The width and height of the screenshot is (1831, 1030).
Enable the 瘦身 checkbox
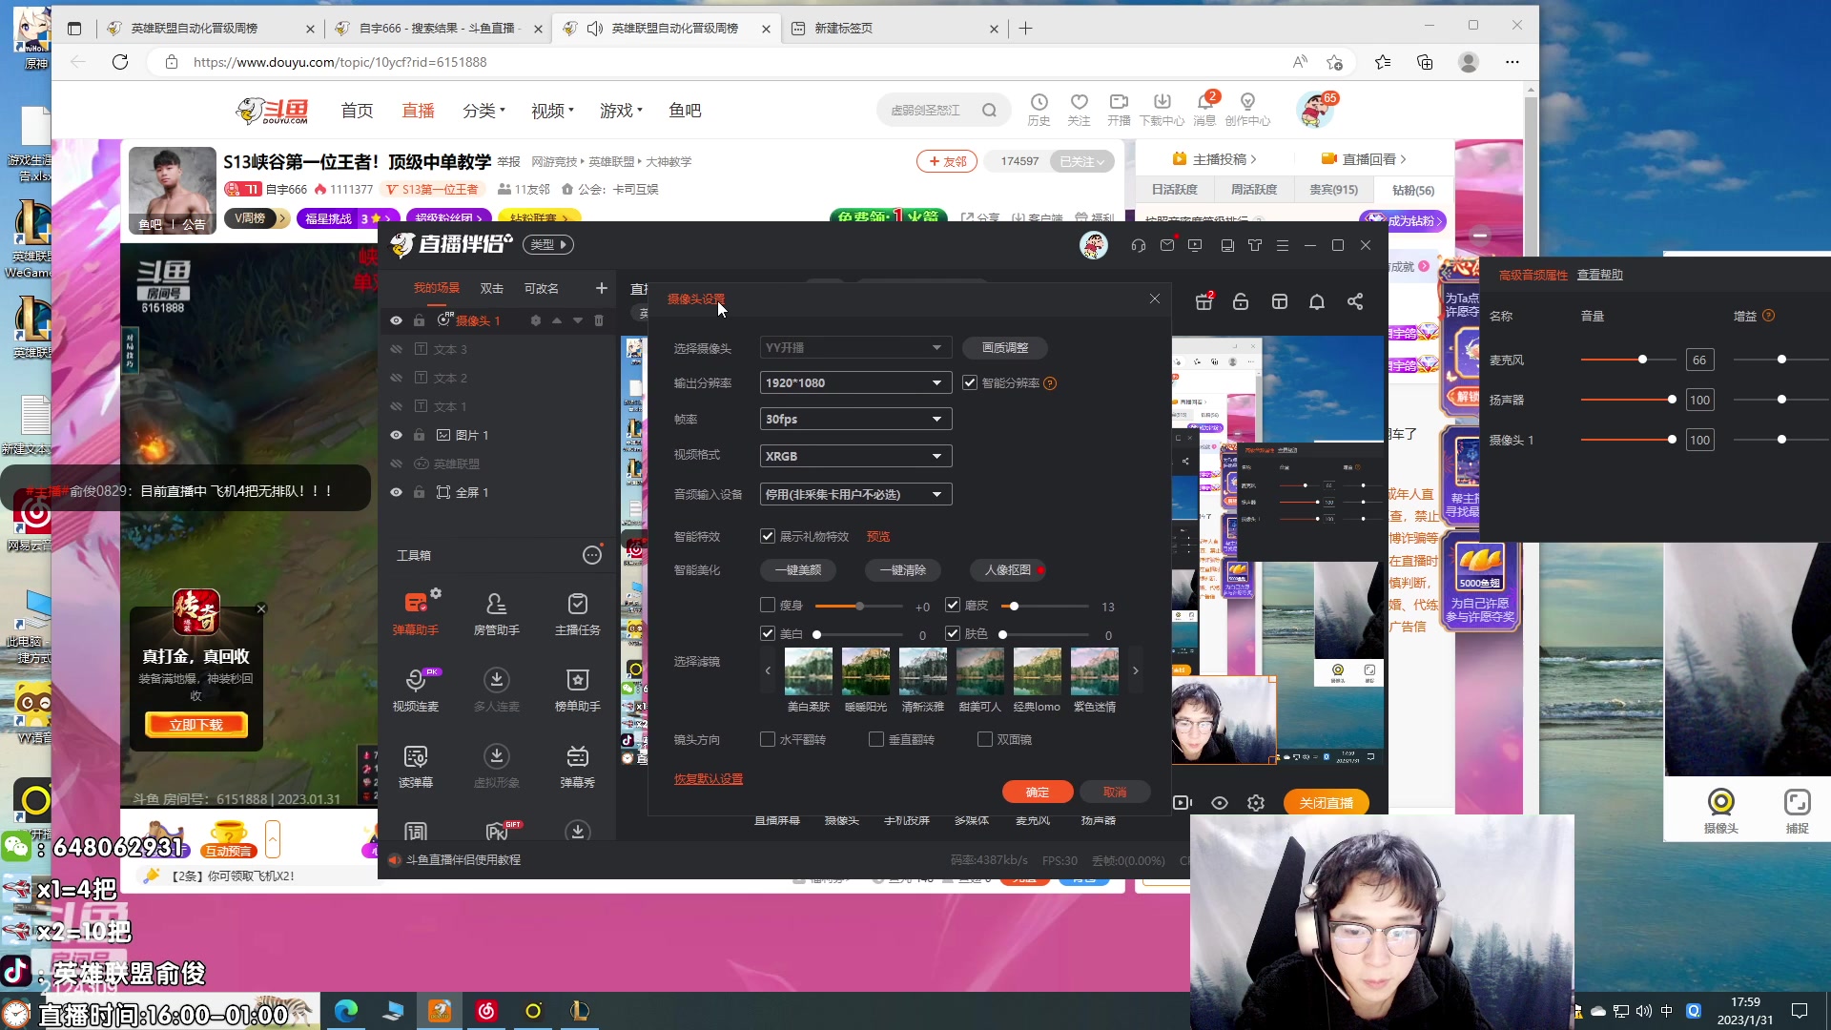(x=768, y=605)
